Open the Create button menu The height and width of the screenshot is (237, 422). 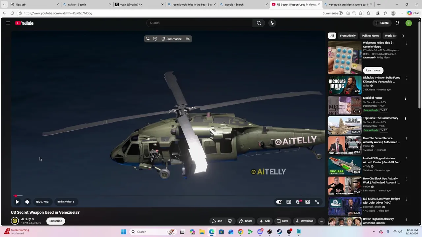382,23
